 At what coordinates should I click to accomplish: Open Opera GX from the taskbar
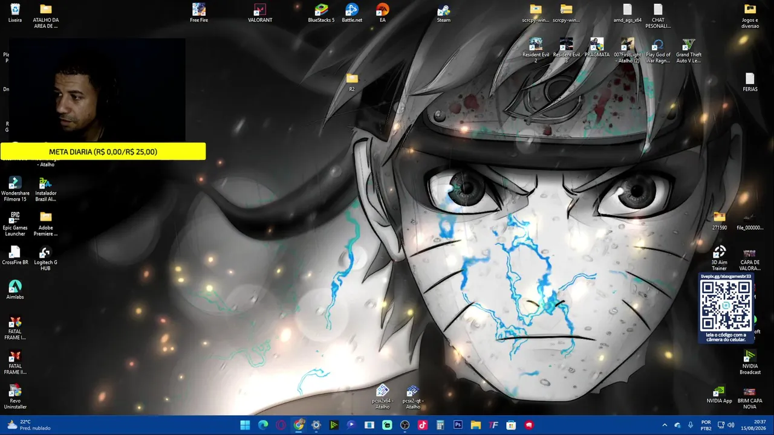[281, 425]
